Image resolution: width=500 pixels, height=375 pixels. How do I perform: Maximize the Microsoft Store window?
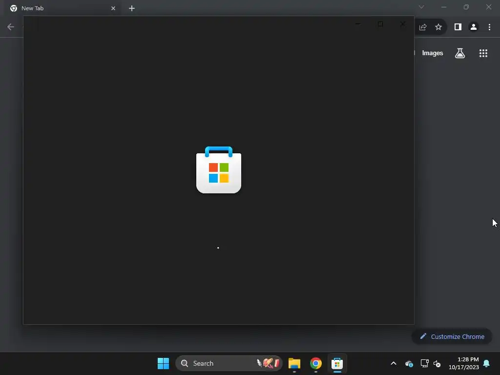coord(380,24)
